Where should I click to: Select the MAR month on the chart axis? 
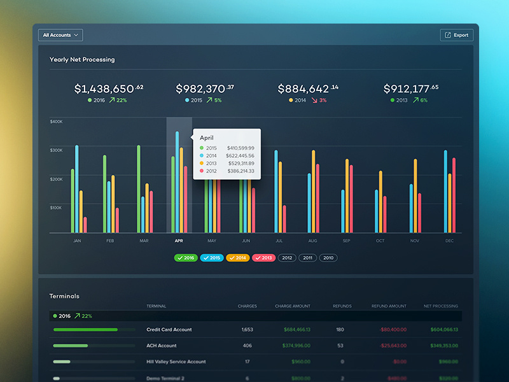144,241
